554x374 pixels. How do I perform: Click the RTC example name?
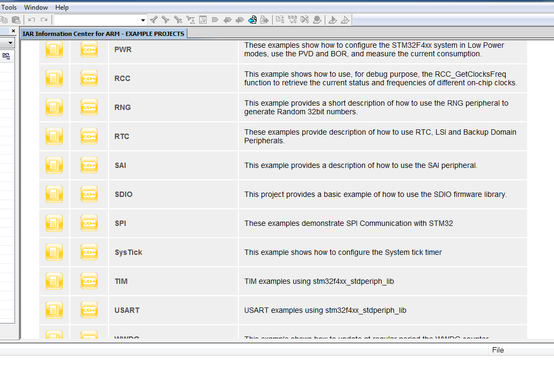coord(122,136)
